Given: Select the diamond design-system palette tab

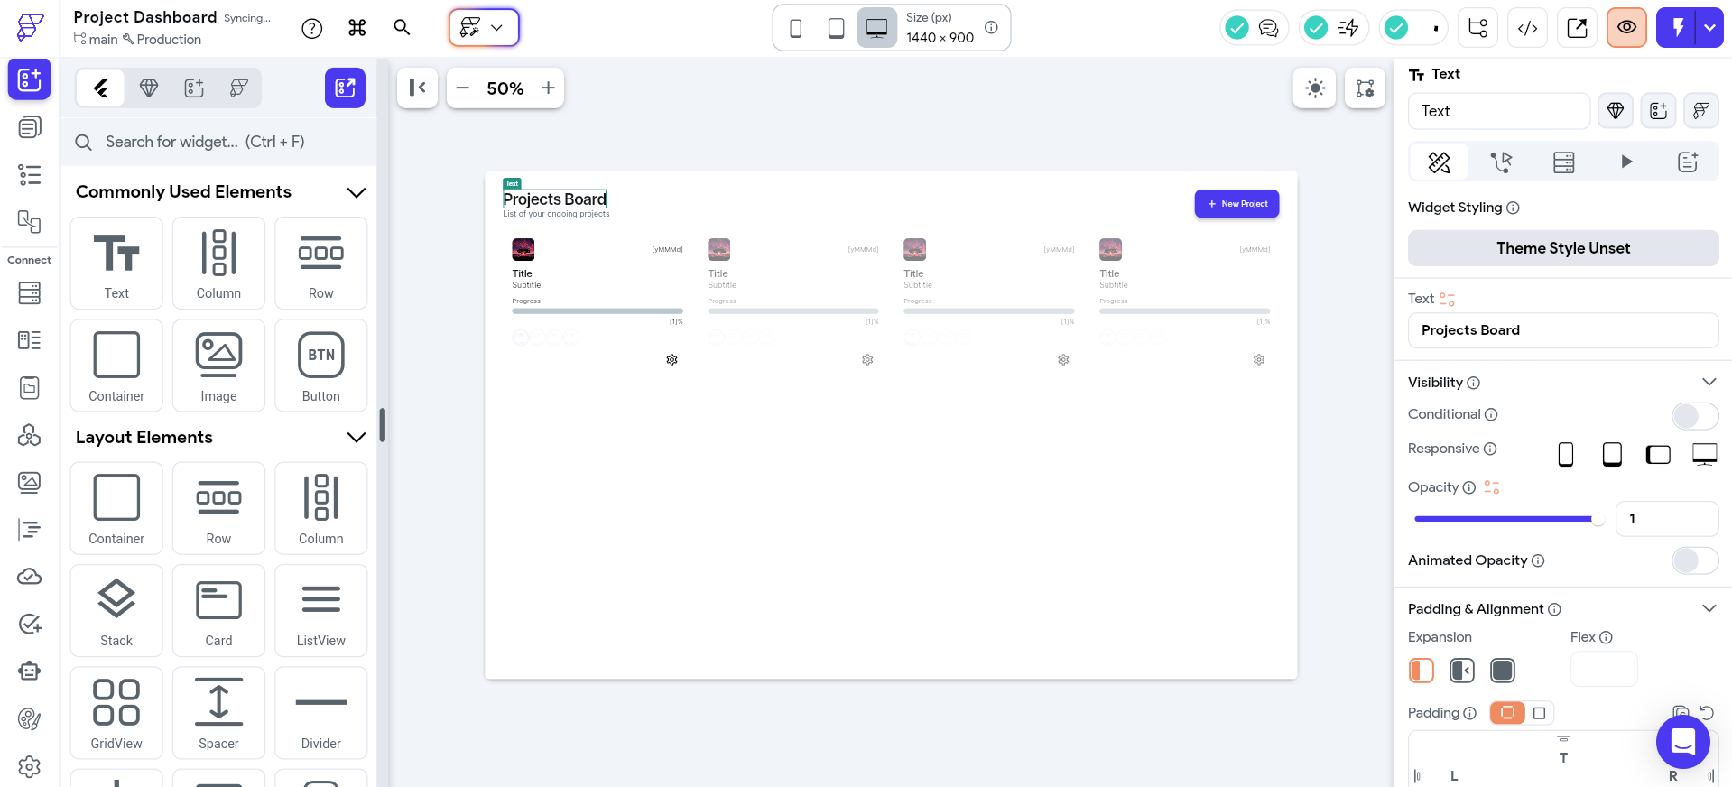Looking at the screenshot, I should pyautogui.click(x=149, y=88).
